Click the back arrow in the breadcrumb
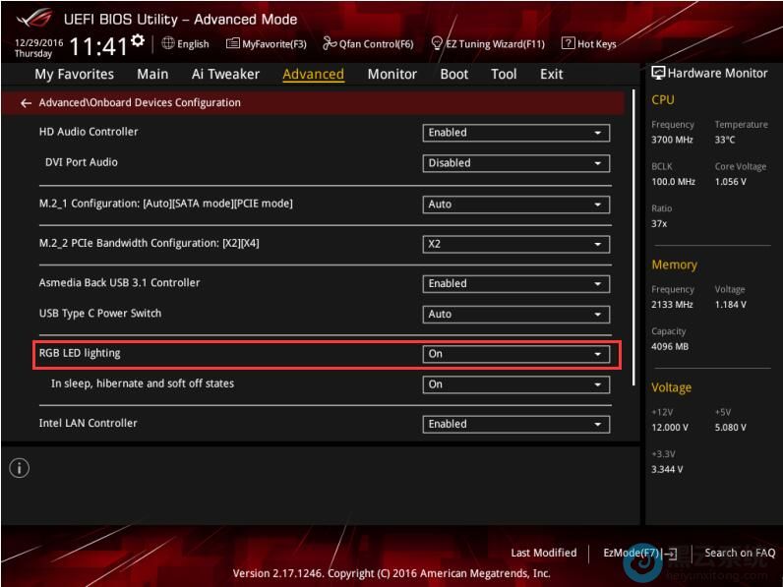This screenshot has width=783, height=587. tap(27, 103)
